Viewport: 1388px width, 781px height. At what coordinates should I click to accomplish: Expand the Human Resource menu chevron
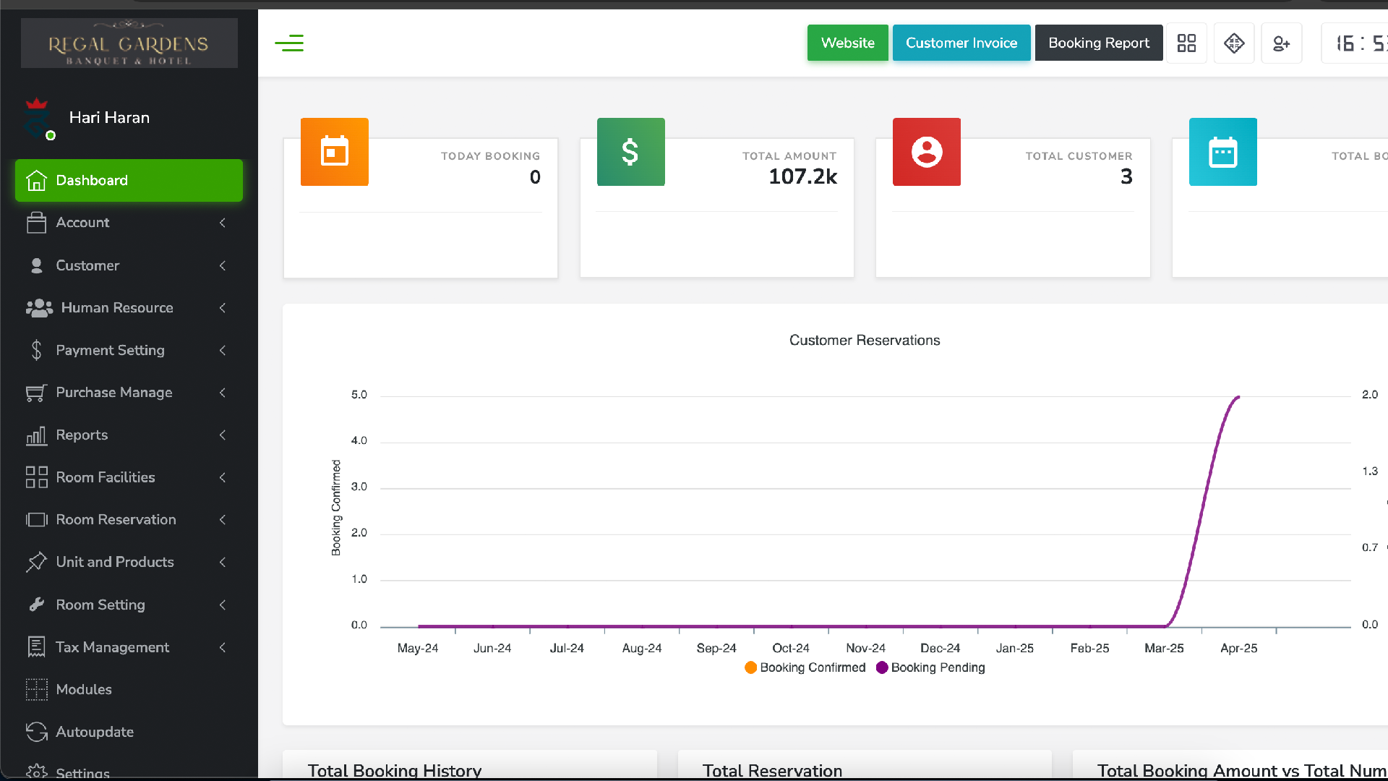[223, 308]
